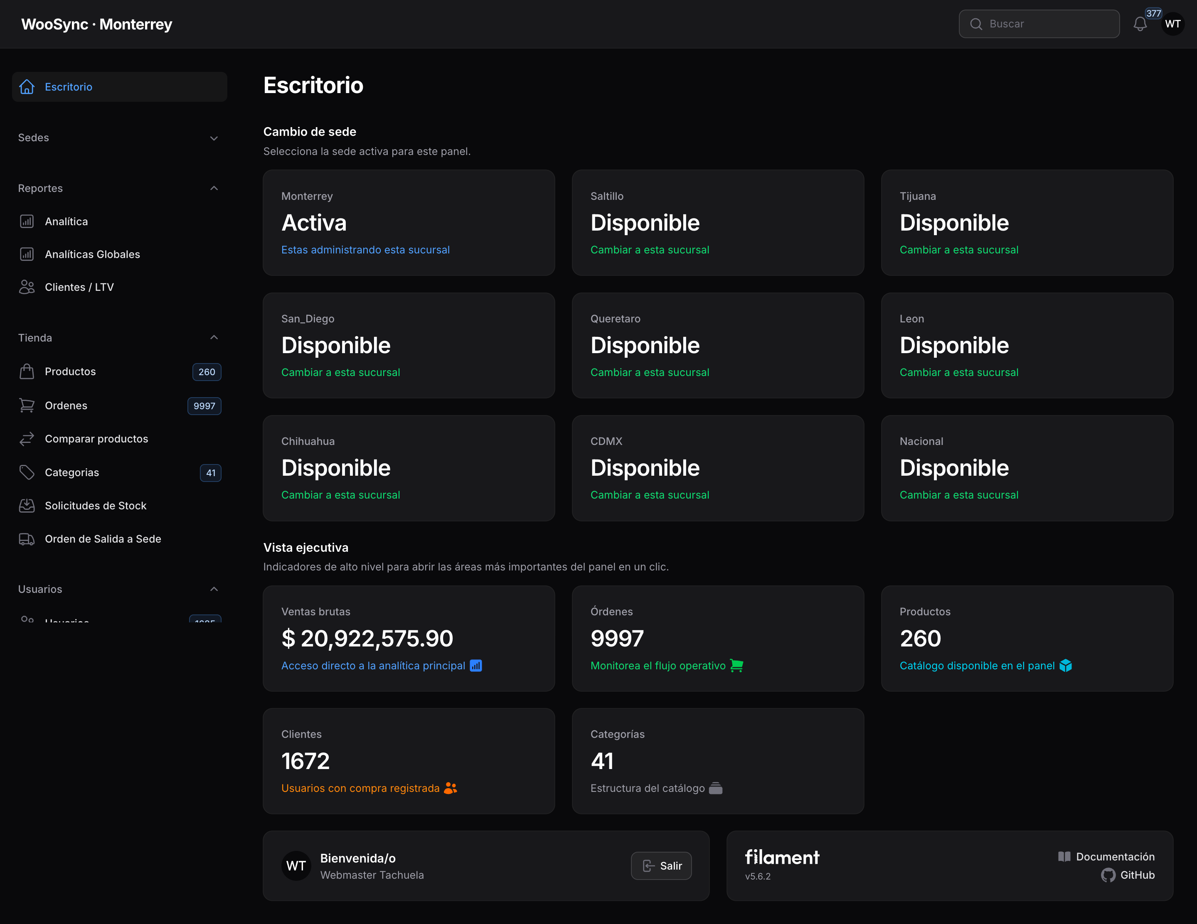Viewport: 1197px width, 924px height.
Task: Click Estas administrando esta sucursal link
Action: [366, 250]
